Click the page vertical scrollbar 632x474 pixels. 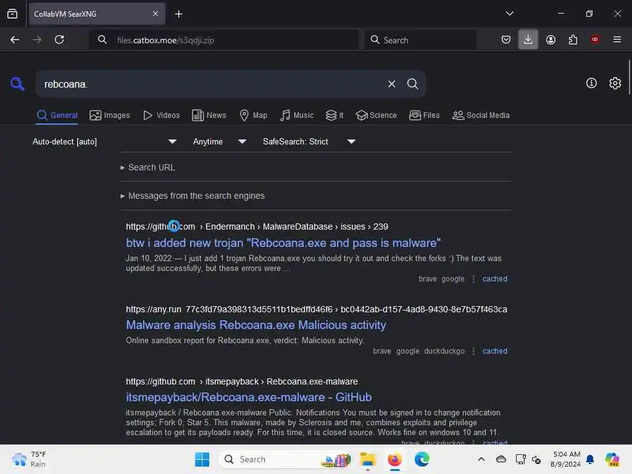[629, 77]
